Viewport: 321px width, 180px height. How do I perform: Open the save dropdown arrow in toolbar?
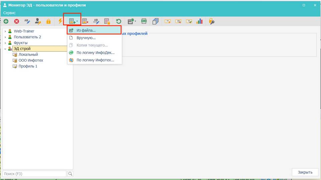[x=135, y=21]
